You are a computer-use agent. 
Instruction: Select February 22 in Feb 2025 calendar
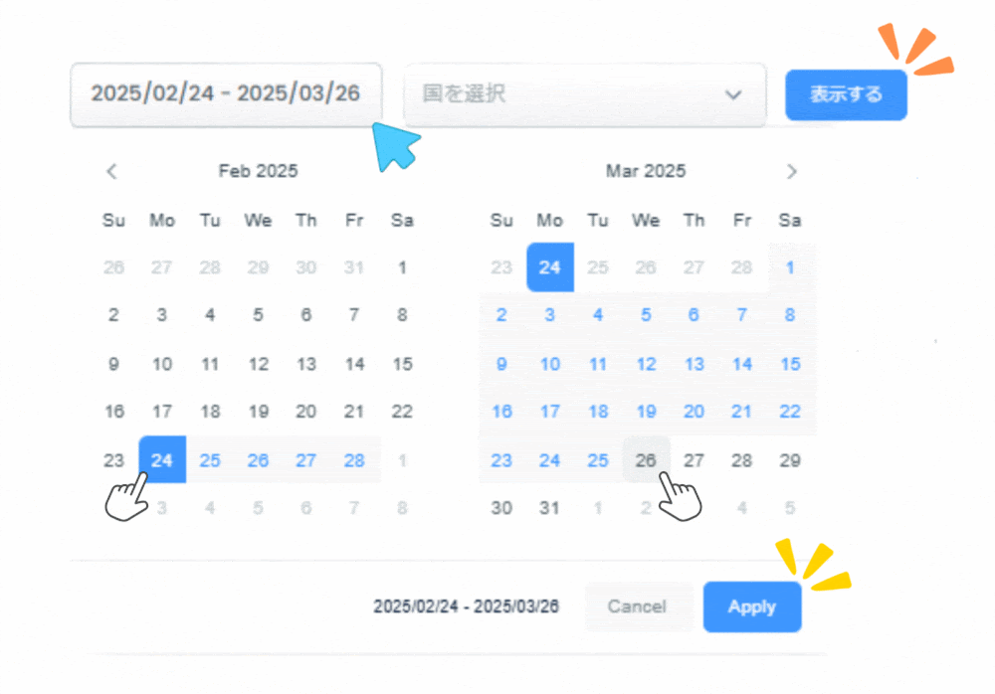[x=402, y=412]
